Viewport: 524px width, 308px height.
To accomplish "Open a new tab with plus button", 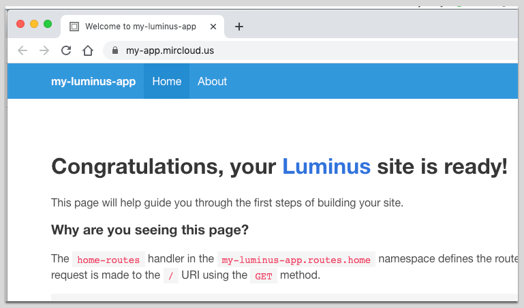I will click(239, 27).
